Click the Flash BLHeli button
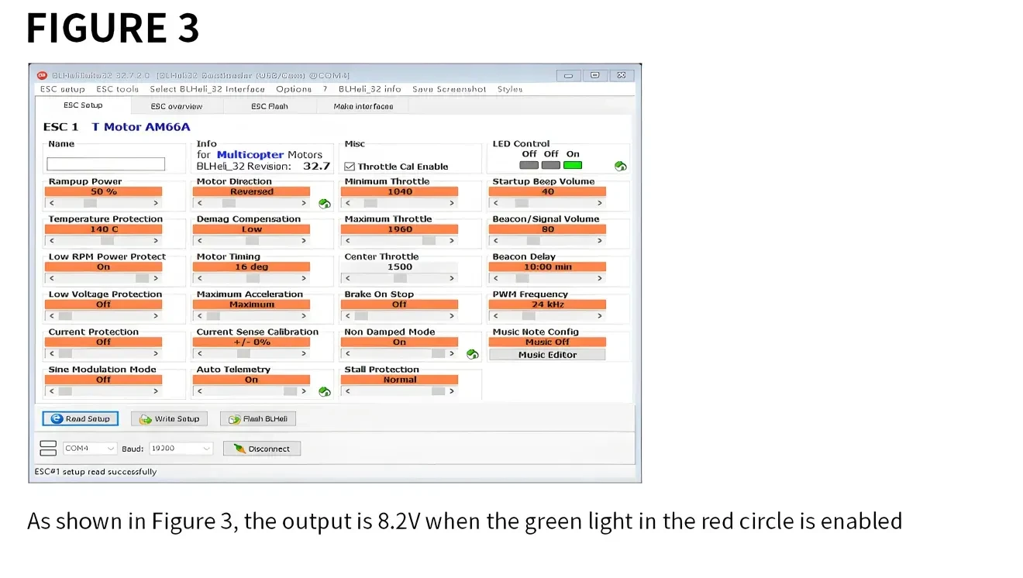This screenshot has width=1023, height=578. coord(258,418)
